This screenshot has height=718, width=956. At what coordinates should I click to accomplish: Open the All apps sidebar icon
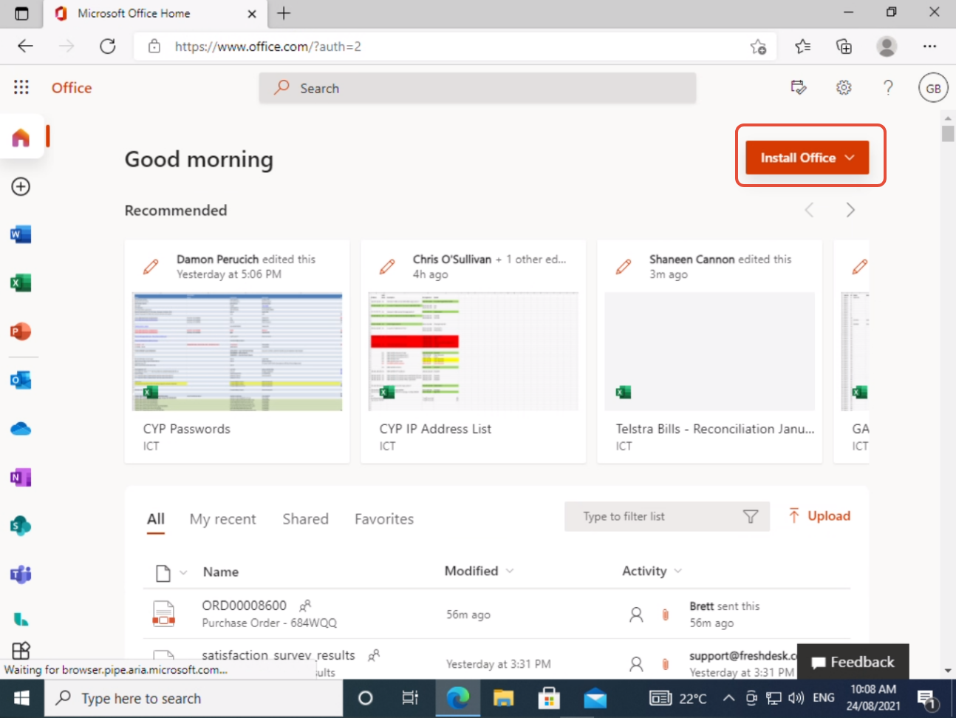(x=21, y=650)
